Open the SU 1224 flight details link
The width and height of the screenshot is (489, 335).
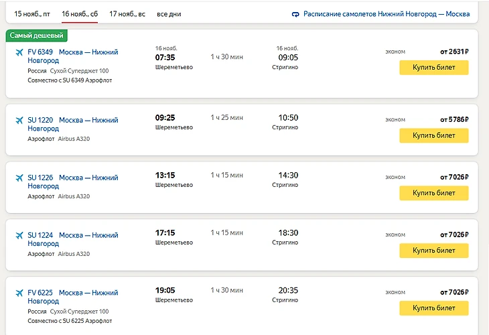click(x=72, y=239)
